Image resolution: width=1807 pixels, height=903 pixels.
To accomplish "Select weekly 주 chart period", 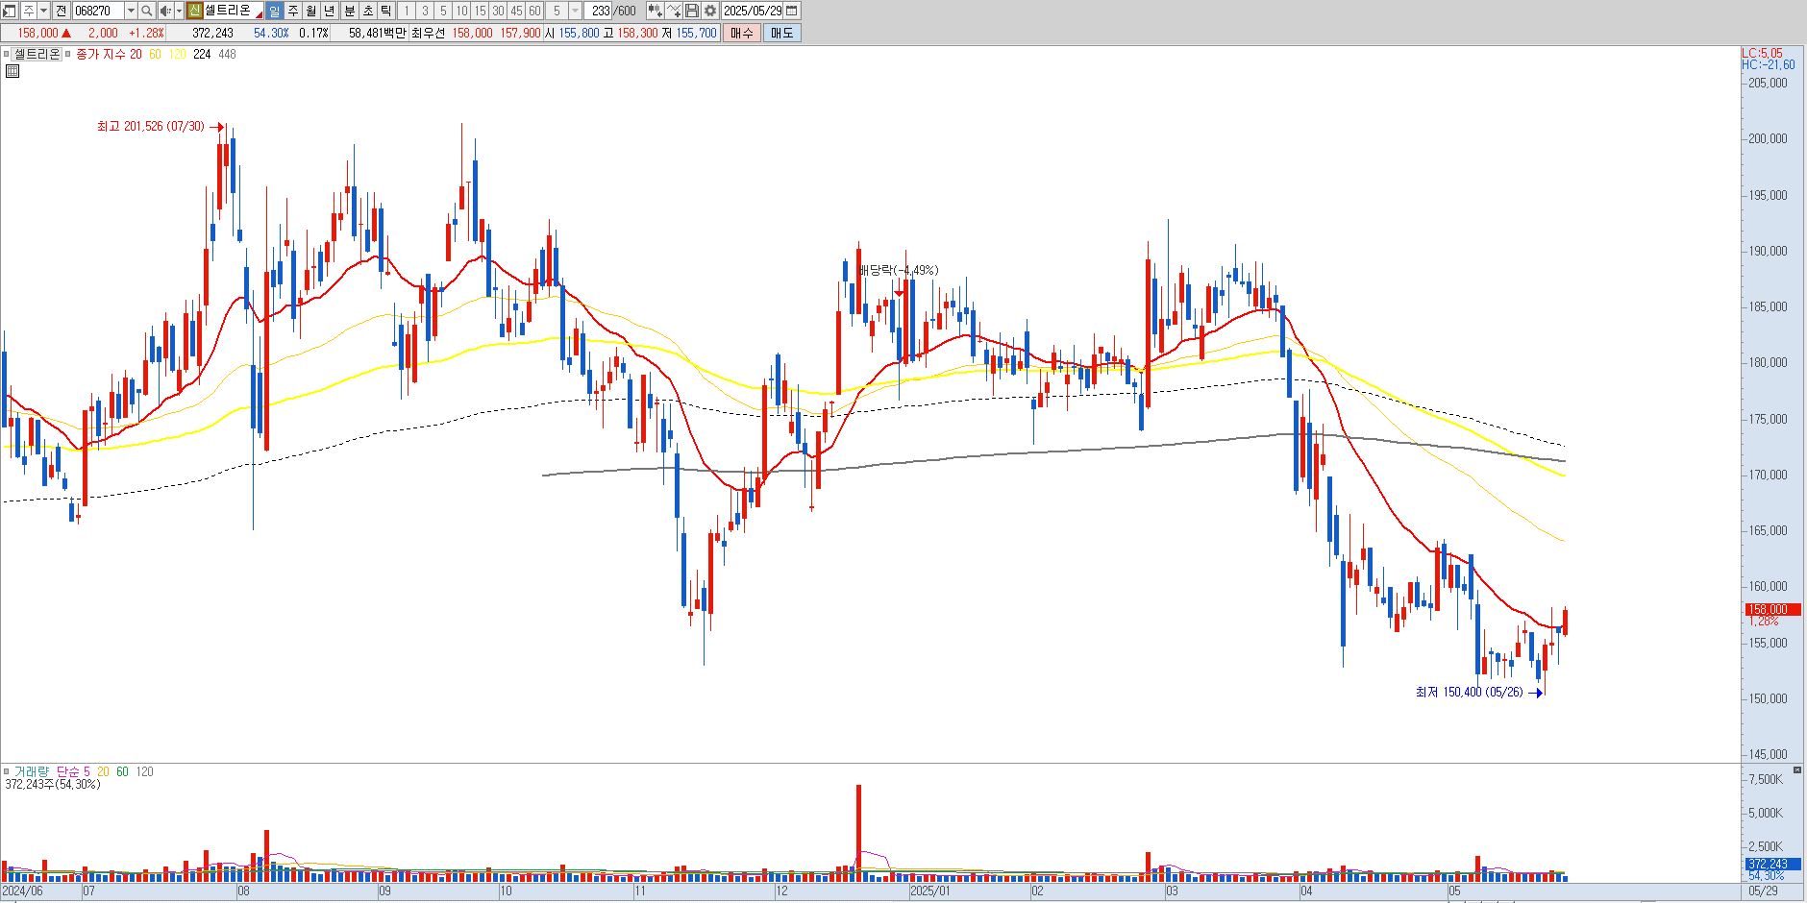I will (x=293, y=11).
